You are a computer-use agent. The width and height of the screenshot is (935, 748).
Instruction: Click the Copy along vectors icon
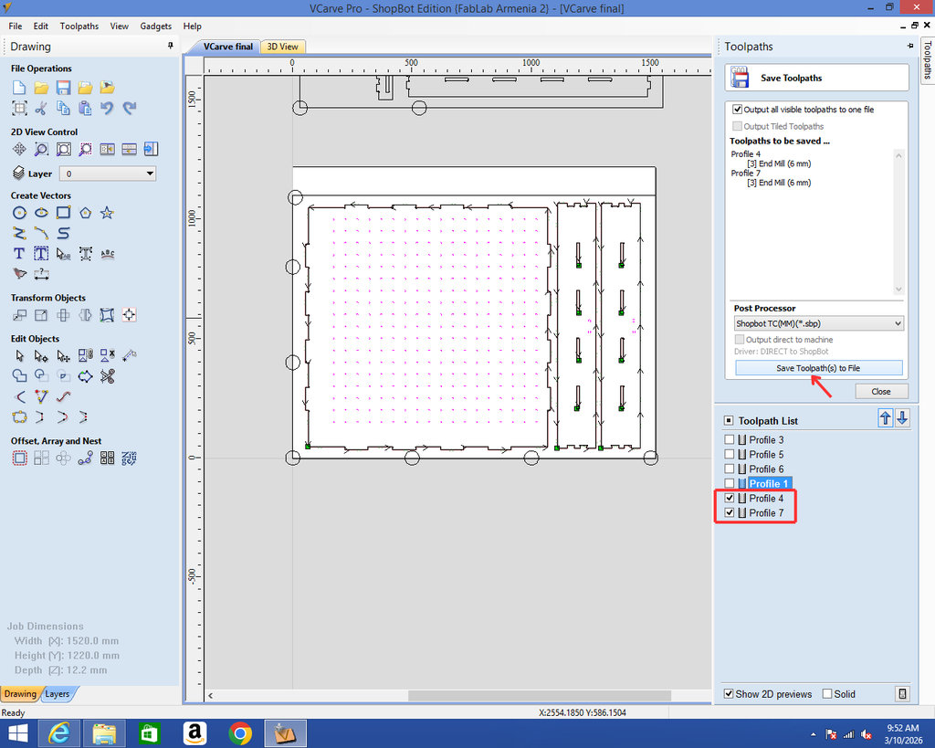click(85, 458)
